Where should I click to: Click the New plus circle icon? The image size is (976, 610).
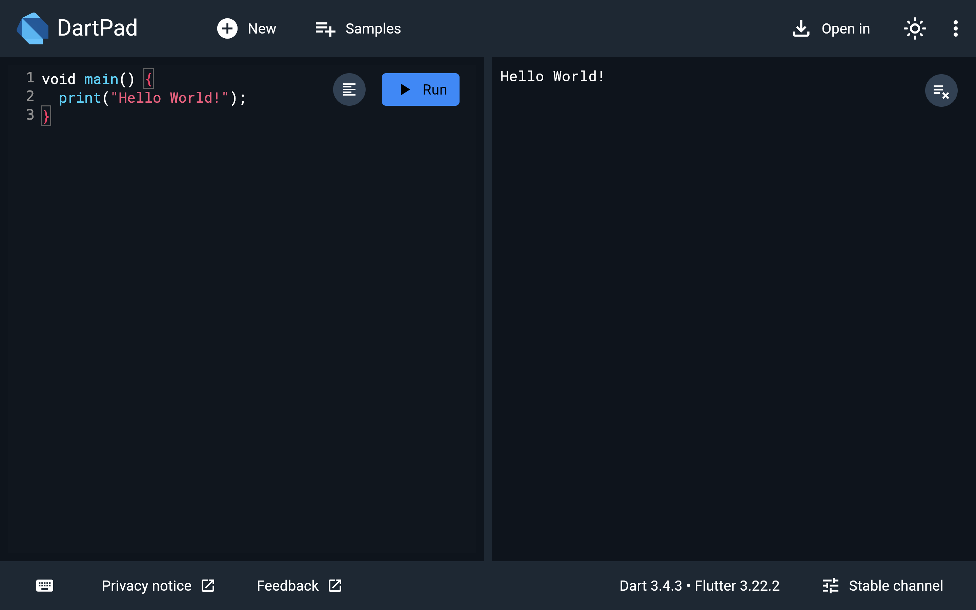[x=227, y=29]
